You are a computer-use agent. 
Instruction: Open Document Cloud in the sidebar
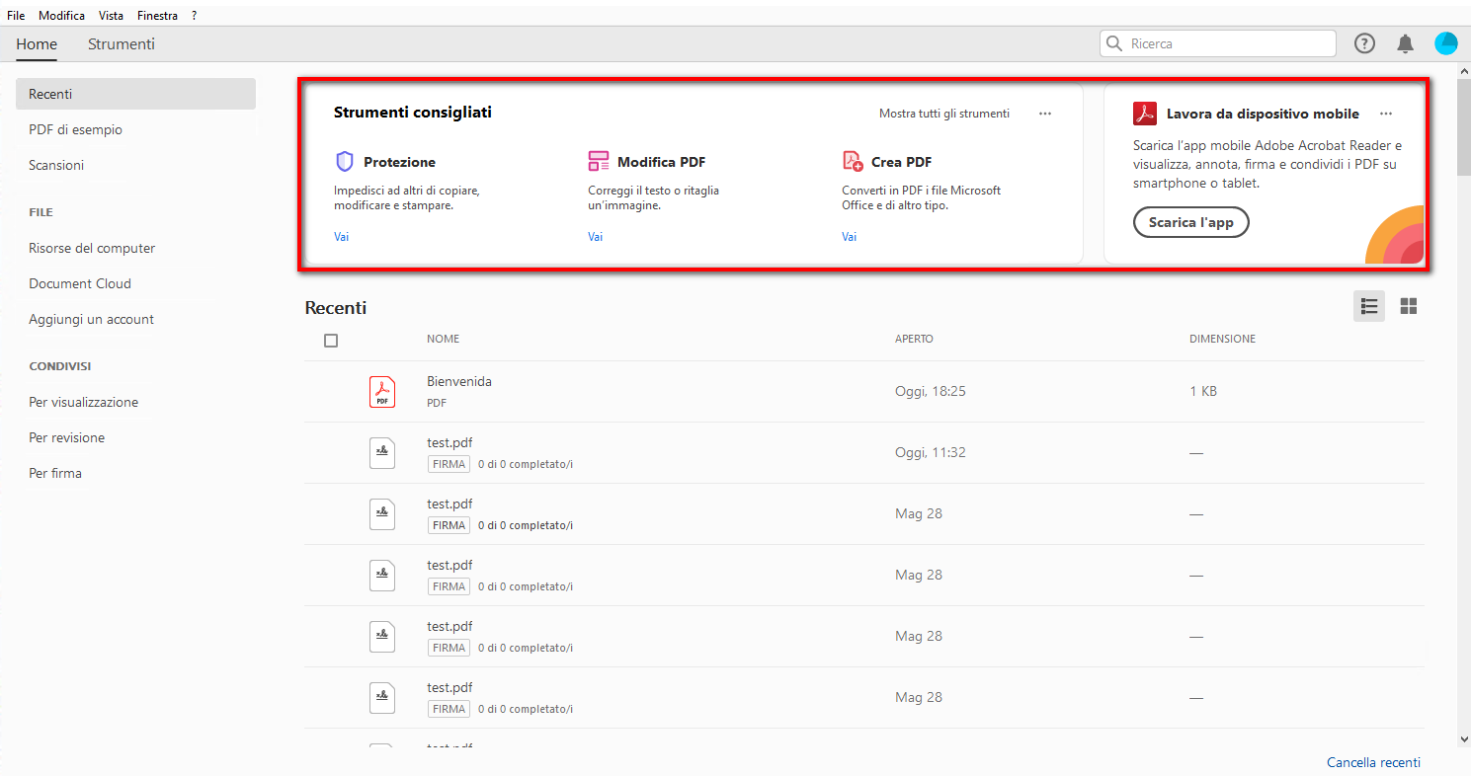pyautogui.click(x=80, y=284)
